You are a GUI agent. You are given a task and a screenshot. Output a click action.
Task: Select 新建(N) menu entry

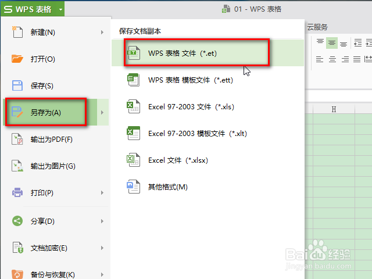(x=56, y=32)
